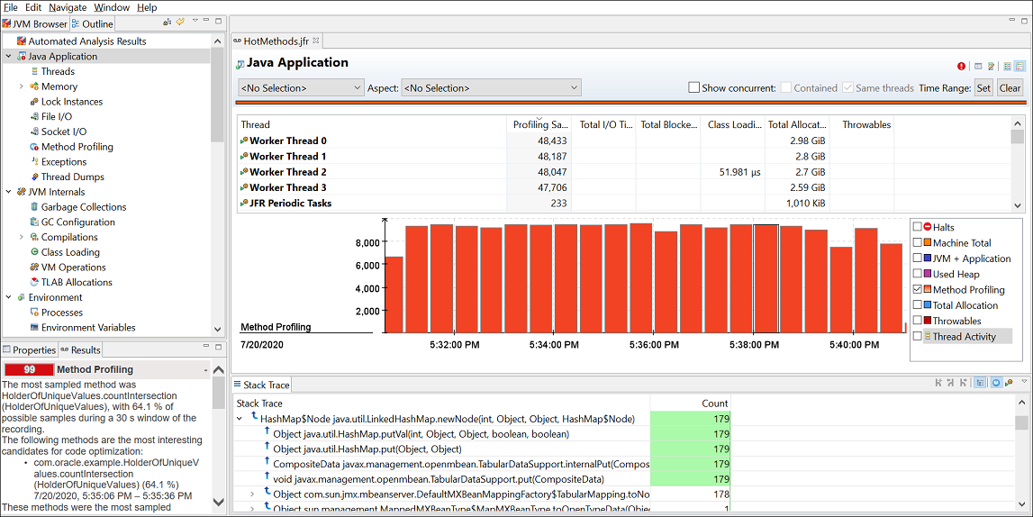The image size is (1033, 517).
Task: Switch to the Properties tab
Action: (x=29, y=349)
